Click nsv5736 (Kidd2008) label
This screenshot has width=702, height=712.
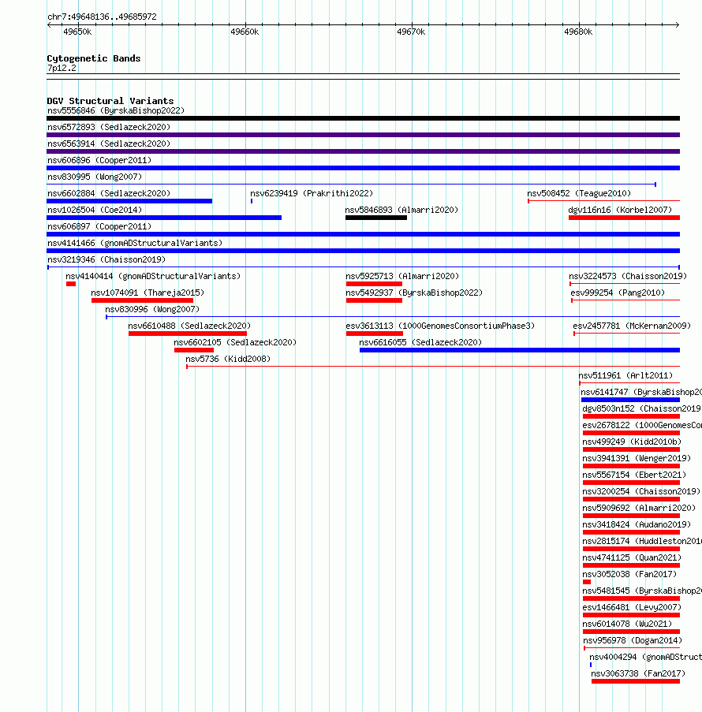coord(228,360)
